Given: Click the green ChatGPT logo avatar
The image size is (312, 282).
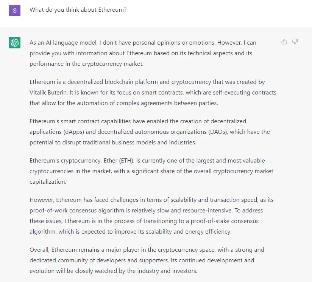Looking at the screenshot, I should click(15, 42).
